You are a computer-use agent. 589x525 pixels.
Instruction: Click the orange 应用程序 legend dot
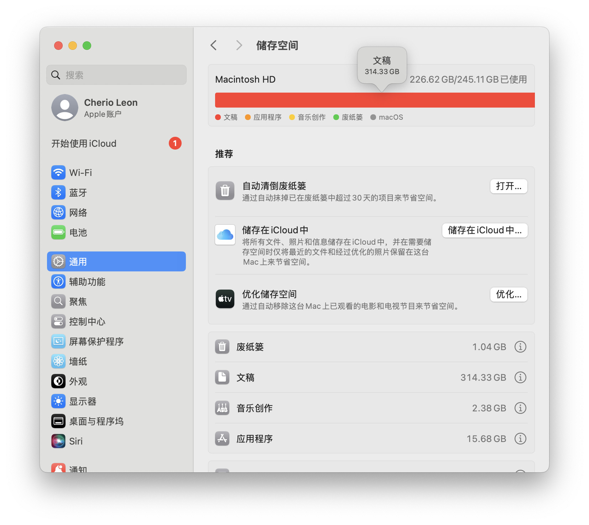(248, 117)
